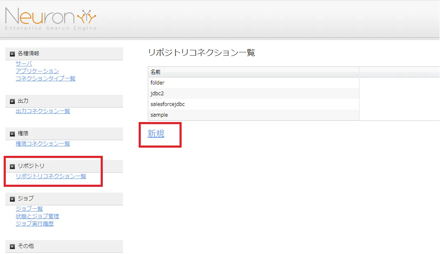This screenshot has height=254, width=440.
Task: Open the アプリケーション link
Action: [x=37, y=71]
